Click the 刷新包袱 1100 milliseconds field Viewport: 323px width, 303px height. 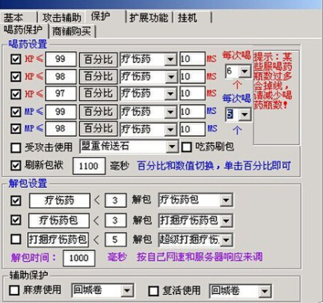[89, 166]
